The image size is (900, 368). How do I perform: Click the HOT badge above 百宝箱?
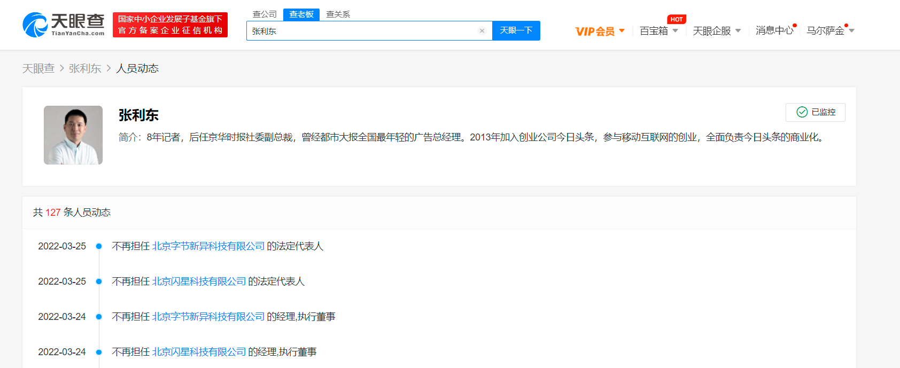(x=677, y=19)
